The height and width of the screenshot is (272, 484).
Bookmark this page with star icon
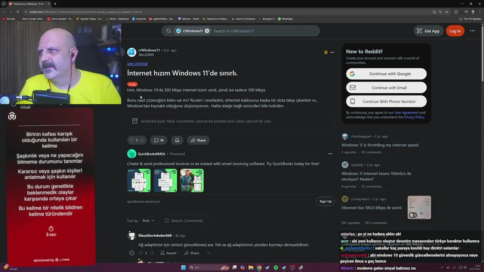[447, 12]
